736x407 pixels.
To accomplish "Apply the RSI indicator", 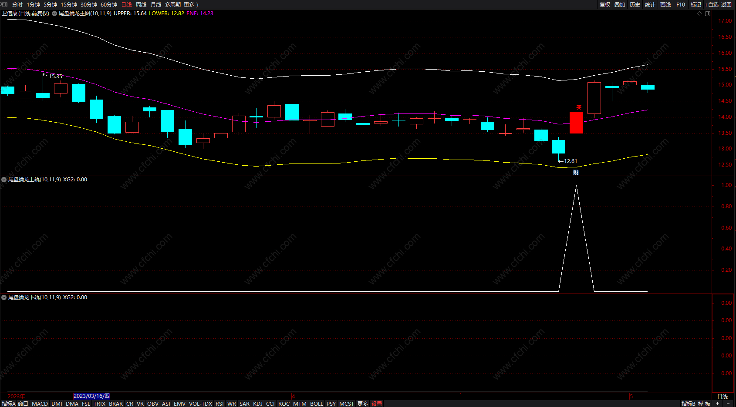I will pos(220,404).
